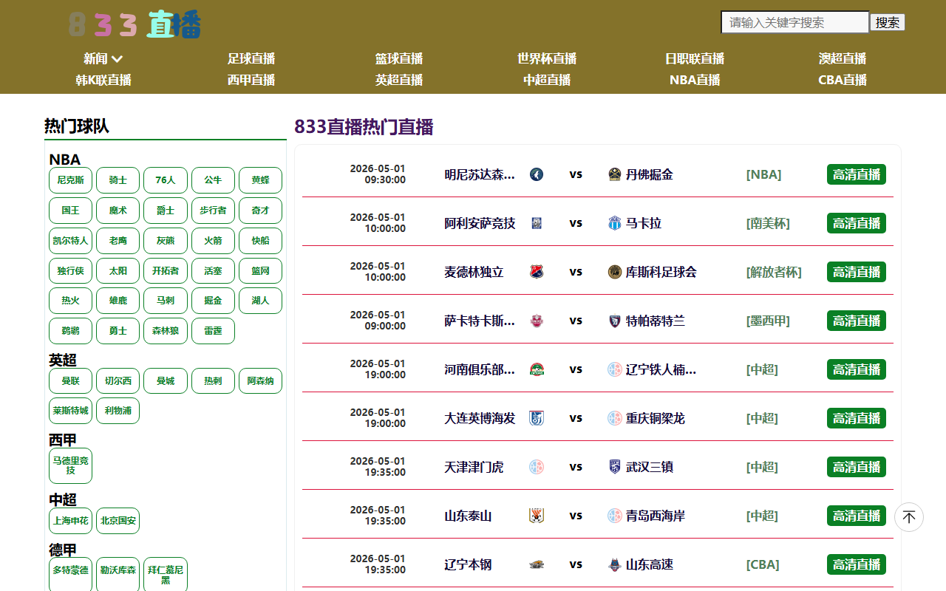Image resolution: width=946 pixels, height=591 pixels.
Task: Watch 高清直播 for 大连英博海发 match
Action: coord(857,418)
